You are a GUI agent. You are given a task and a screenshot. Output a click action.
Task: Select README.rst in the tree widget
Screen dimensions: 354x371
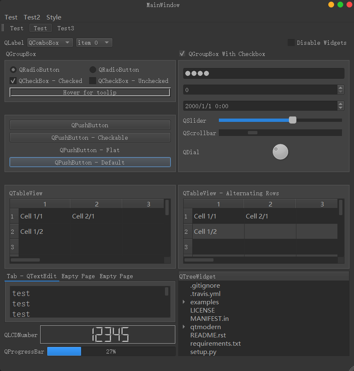pyautogui.click(x=208, y=335)
